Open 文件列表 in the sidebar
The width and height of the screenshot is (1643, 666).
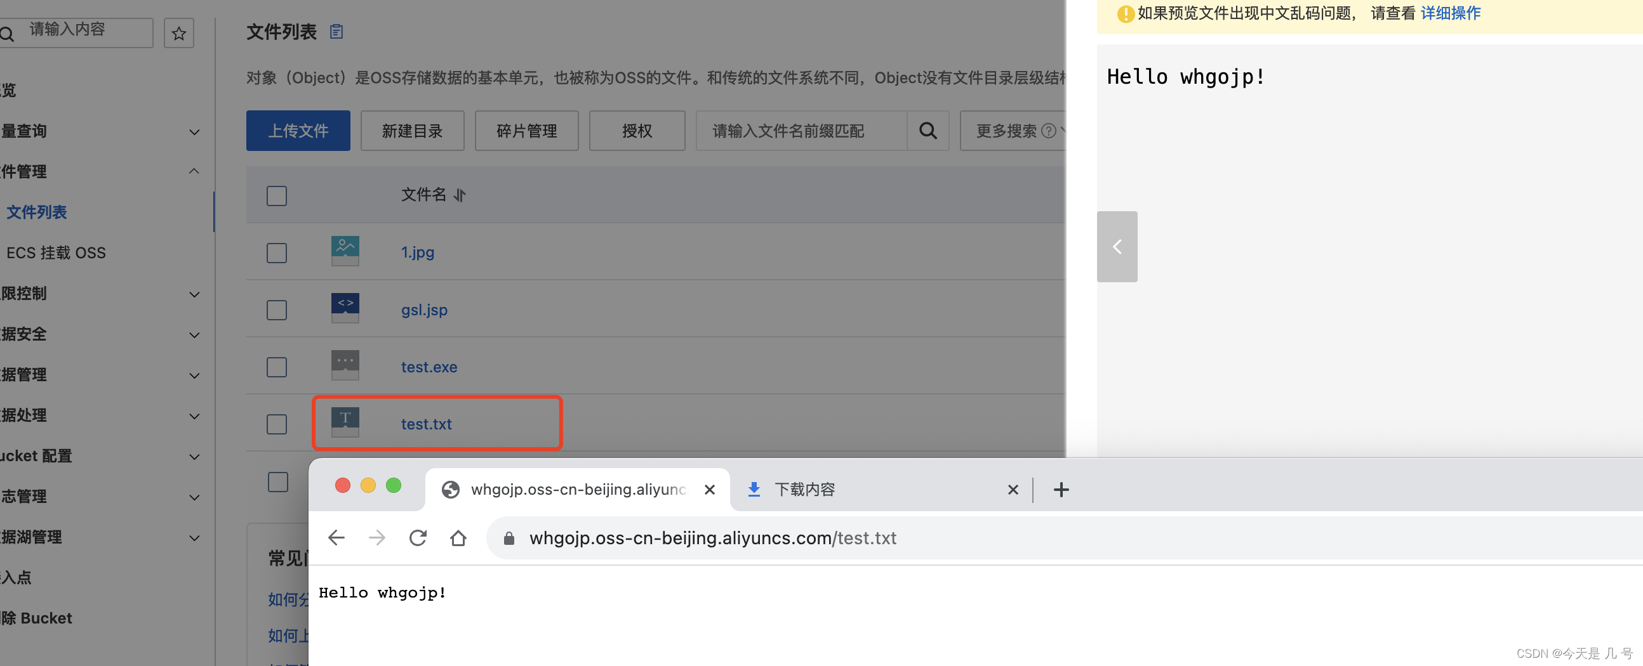[x=36, y=212]
